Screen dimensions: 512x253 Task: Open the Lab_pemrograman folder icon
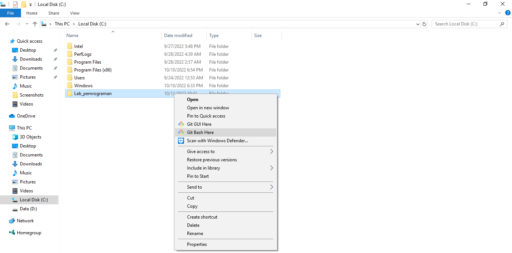[70, 93]
